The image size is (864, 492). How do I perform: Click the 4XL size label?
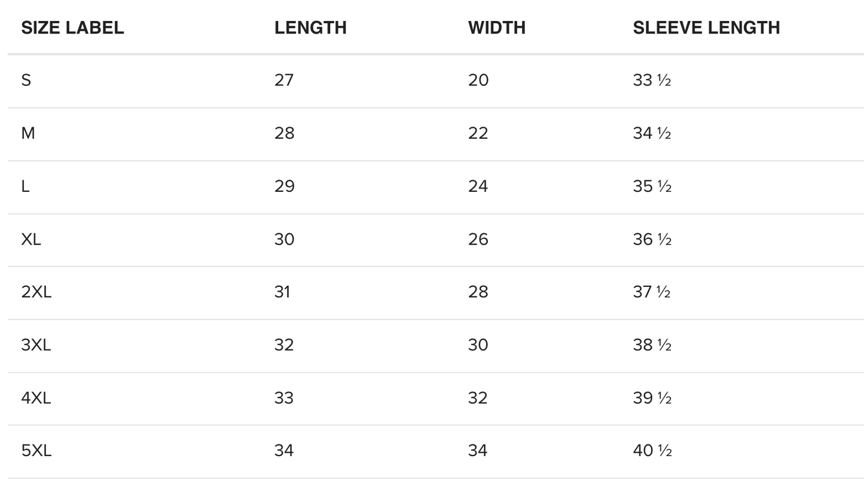pos(36,398)
